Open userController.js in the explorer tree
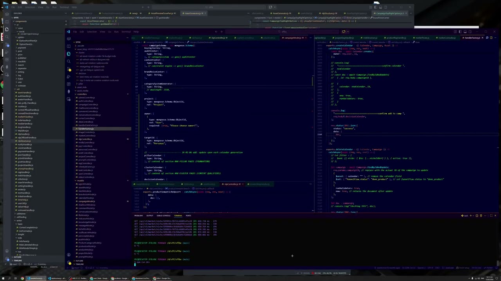The width and height of the screenshot is (501, 281). [x=86, y=174]
